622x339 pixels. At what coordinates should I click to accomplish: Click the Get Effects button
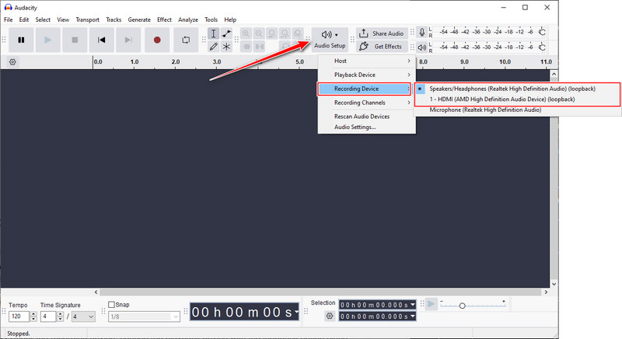pyautogui.click(x=382, y=47)
